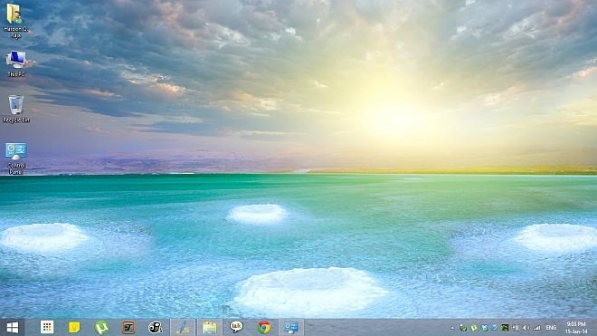Launch uTorrent from the taskbar
This screenshot has width=597, height=336.
pyautogui.click(x=101, y=327)
